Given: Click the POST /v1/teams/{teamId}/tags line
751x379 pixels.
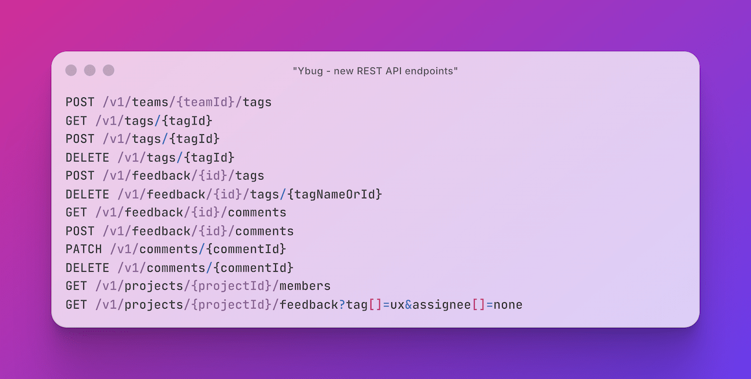Looking at the screenshot, I should click(168, 102).
